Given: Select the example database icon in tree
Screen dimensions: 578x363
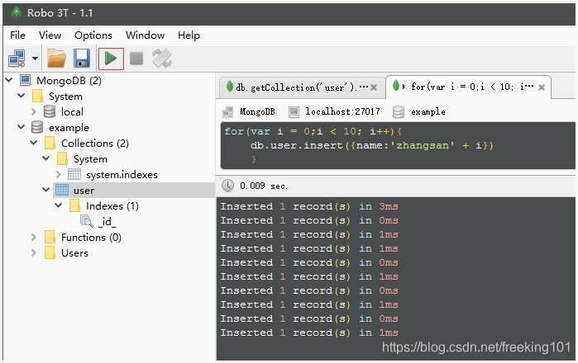Looking at the screenshot, I should 37,127.
